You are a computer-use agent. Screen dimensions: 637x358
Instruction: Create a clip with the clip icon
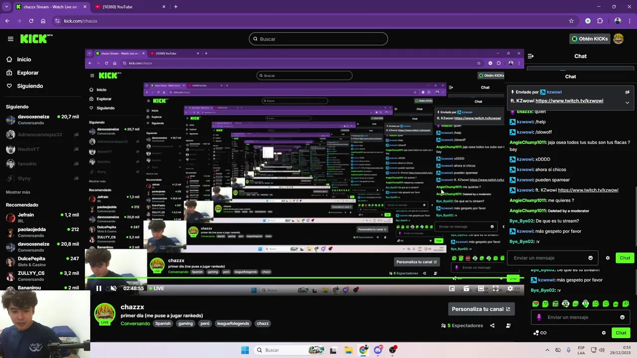[x=466, y=288]
